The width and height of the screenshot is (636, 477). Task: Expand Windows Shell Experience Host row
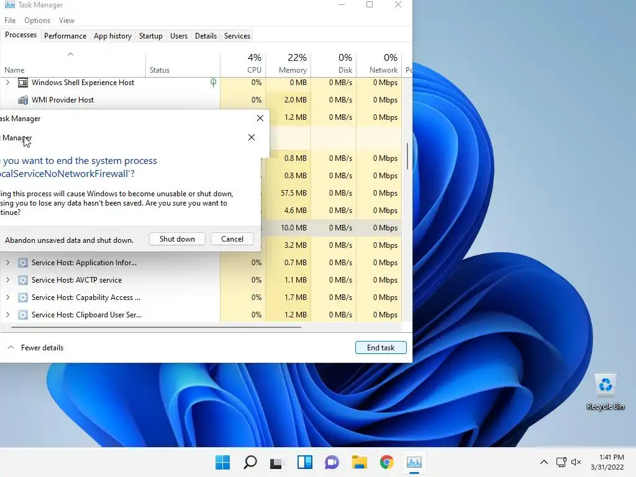coord(7,83)
